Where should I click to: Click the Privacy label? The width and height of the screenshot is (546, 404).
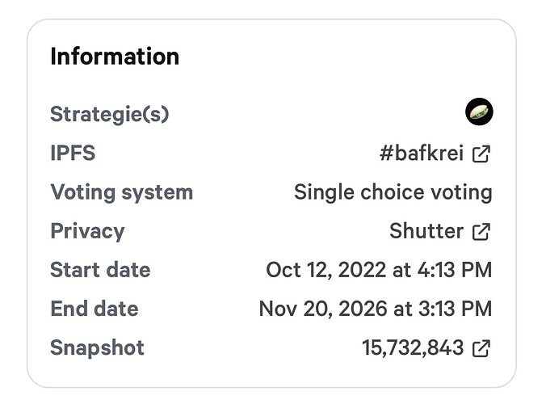point(87,231)
